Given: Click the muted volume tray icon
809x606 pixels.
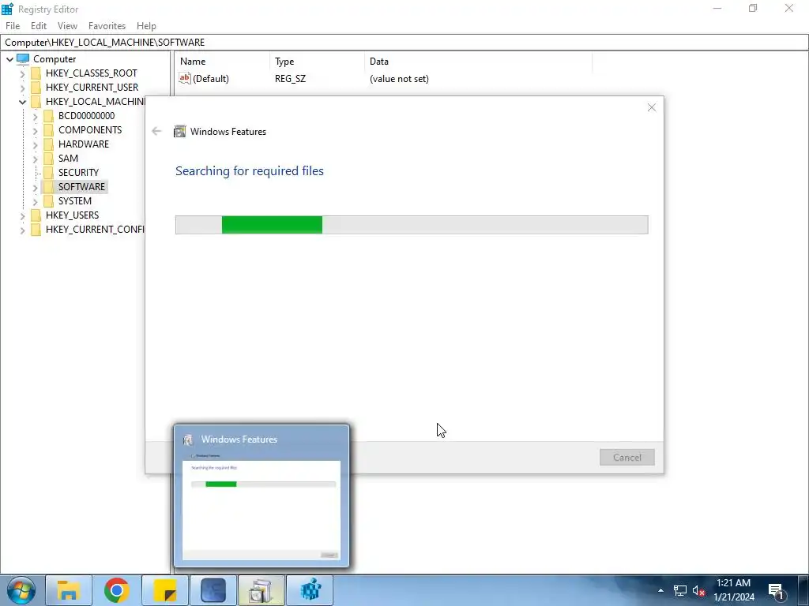Looking at the screenshot, I should [698, 590].
